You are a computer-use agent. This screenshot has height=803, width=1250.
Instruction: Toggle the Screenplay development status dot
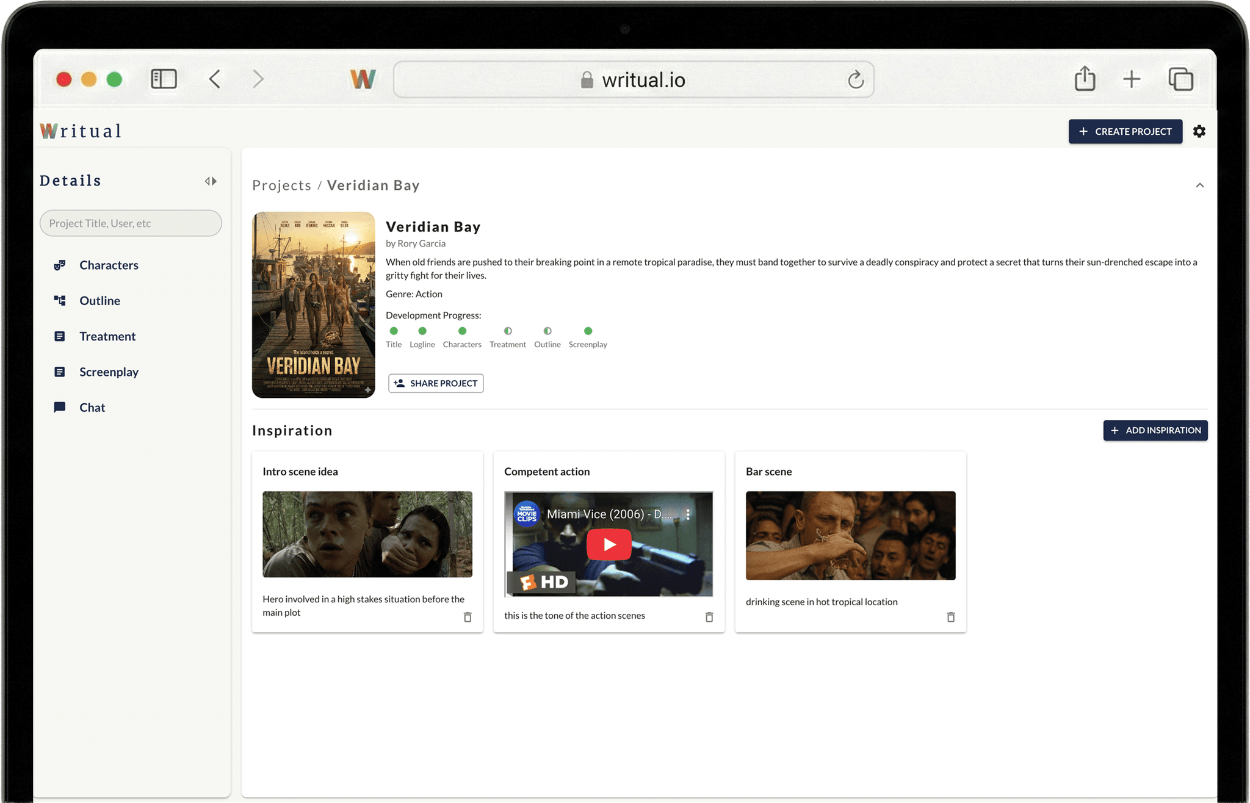coord(587,331)
